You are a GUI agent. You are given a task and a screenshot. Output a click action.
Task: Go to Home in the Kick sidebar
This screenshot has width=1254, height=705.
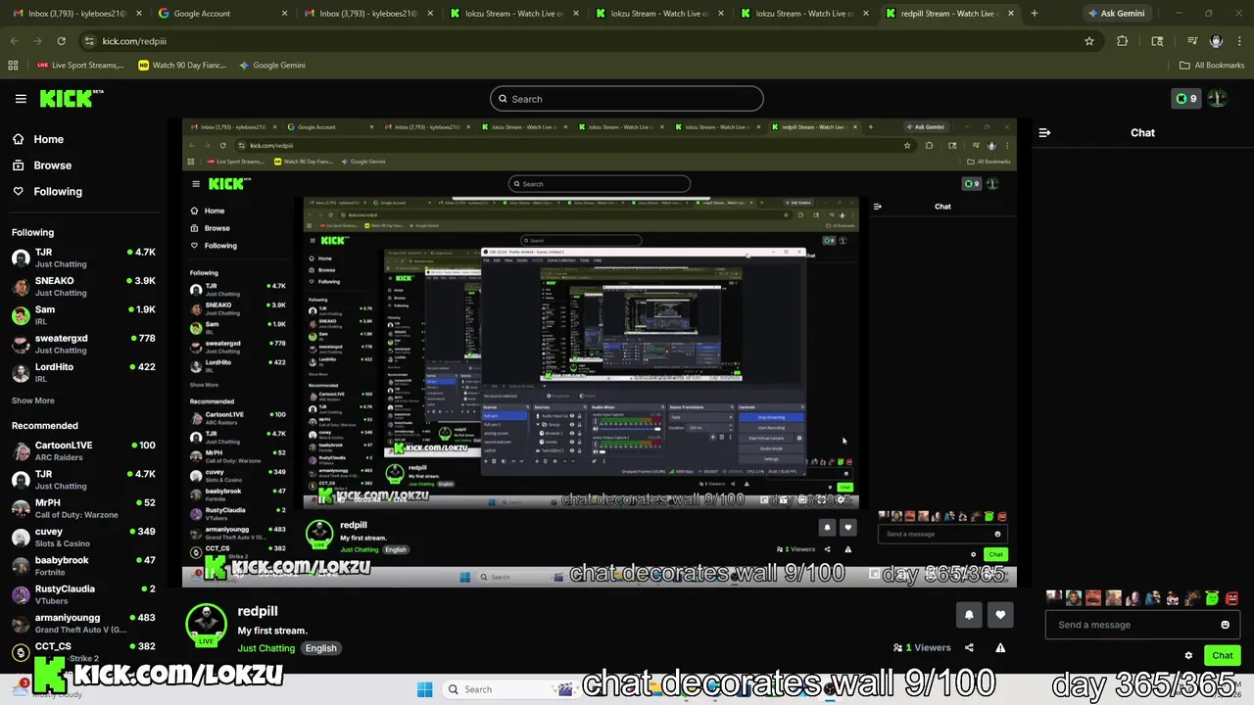[39, 139]
